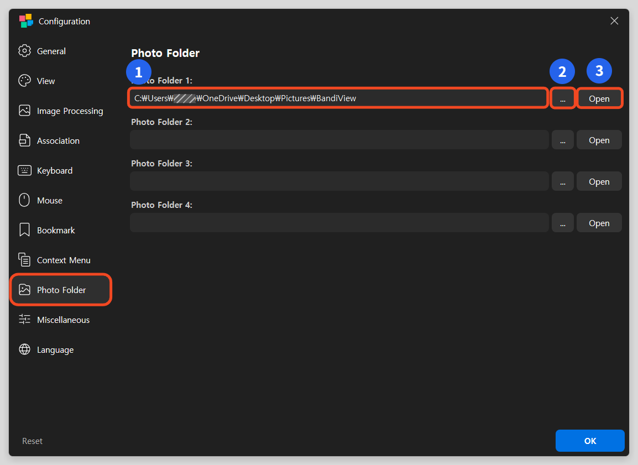The height and width of the screenshot is (465, 638).
Task: Click the General gear icon
Action: click(x=24, y=51)
